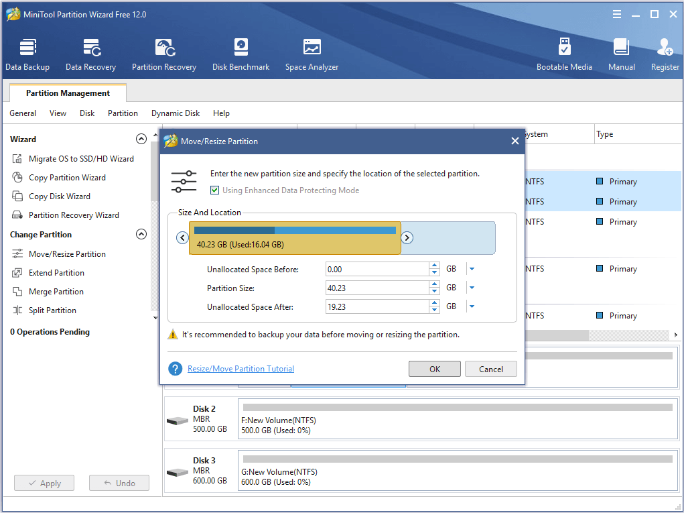Select F:New Volume on Disk 2
This screenshot has width=684, height=513.
[458, 420]
